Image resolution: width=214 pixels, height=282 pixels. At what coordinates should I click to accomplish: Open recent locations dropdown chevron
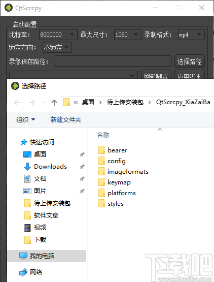[44, 103]
